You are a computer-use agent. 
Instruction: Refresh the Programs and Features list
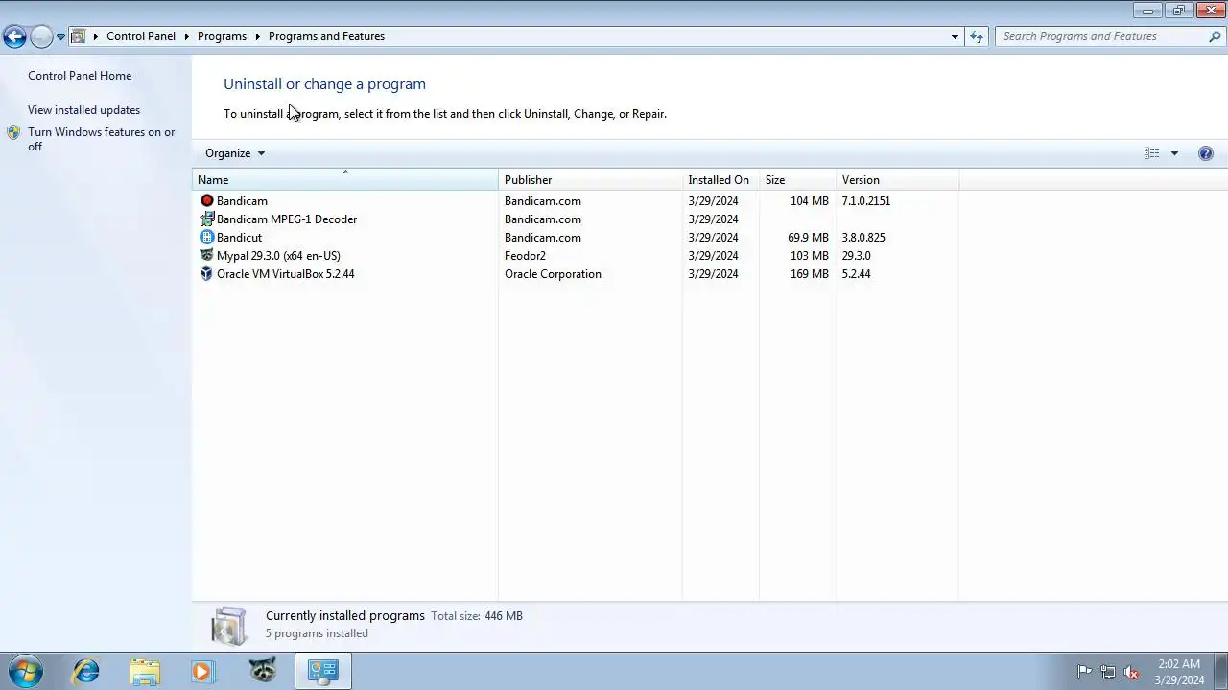pos(977,36)
